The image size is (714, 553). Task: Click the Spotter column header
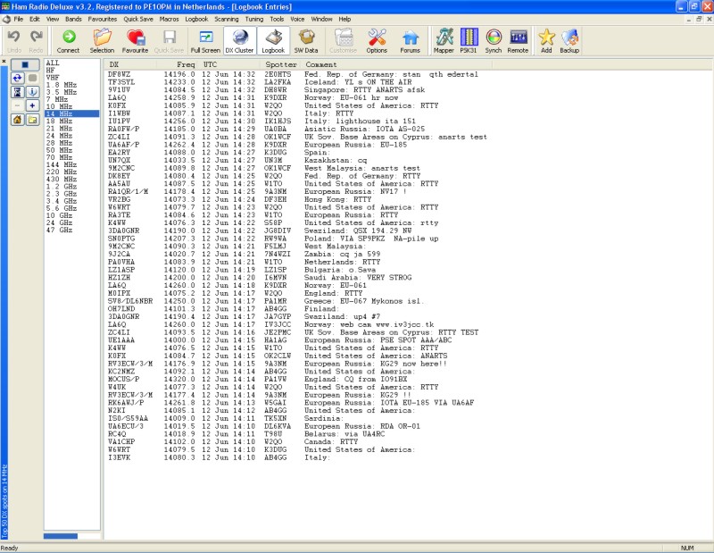click(281, 64)
